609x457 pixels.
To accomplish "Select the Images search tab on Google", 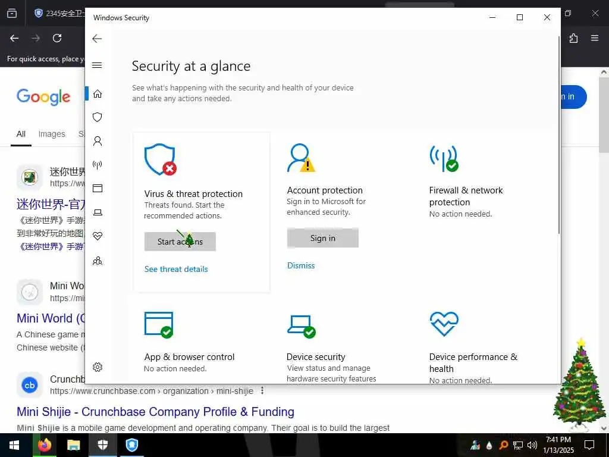I will 52,134.
